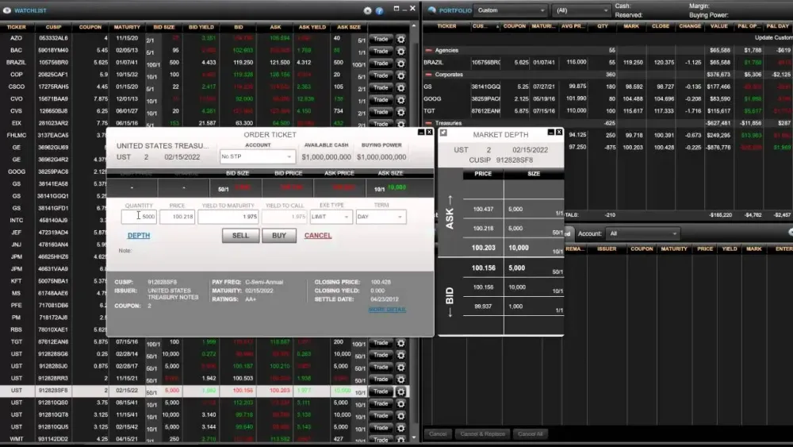Open settings gear for CVO row

coord(401,100)
